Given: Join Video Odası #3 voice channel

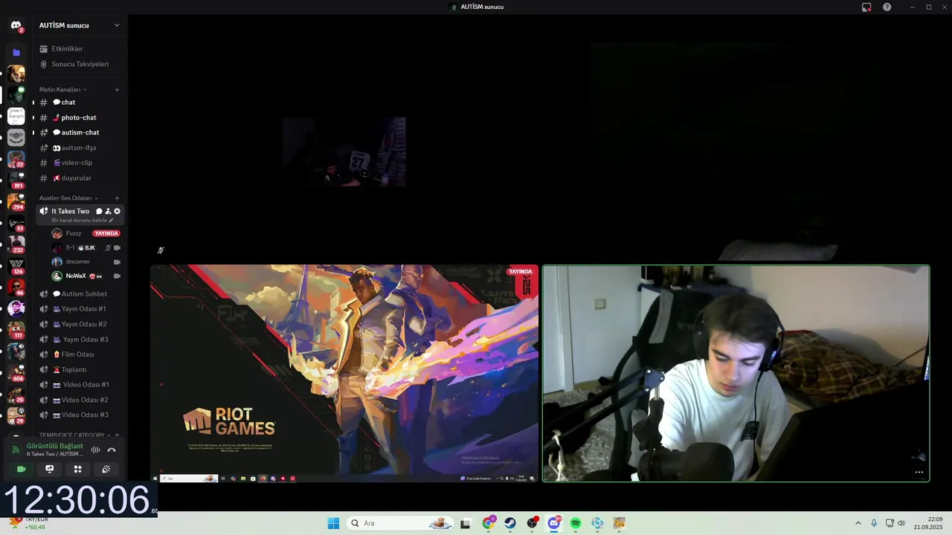Looking at the screenshot, I should [80, 415].
